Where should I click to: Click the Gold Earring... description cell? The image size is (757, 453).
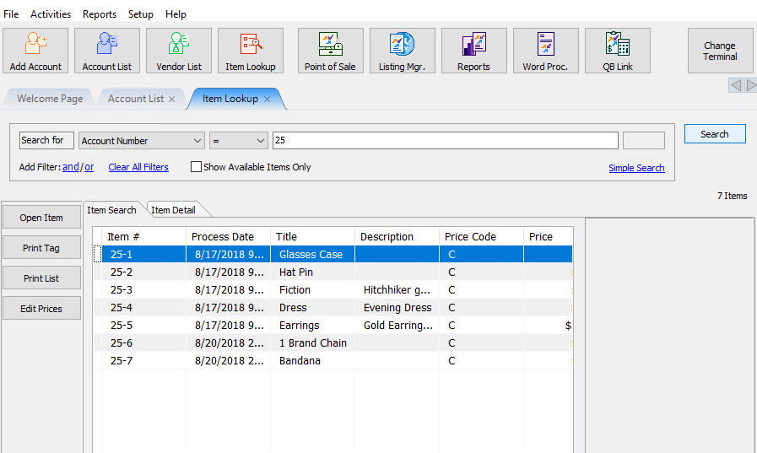397,326
